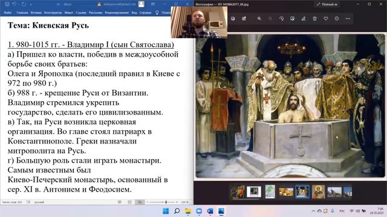Change the русский language in the status bar
This screenshot has width=387, height=217.
[x=39, y=202]
